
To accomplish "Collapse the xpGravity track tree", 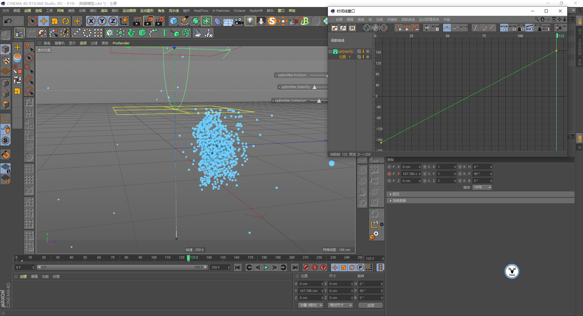I will click(330, 51).
